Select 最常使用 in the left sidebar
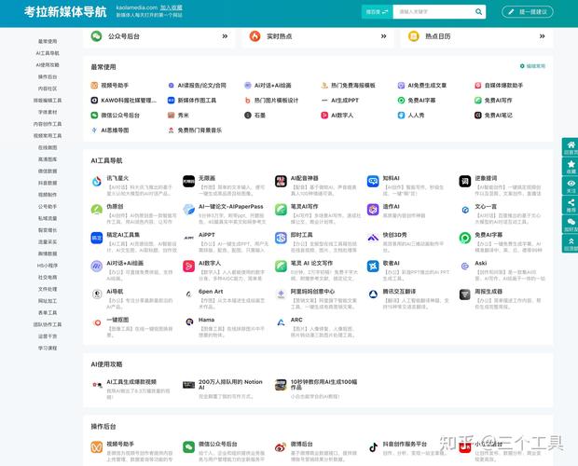578x466 pixels. coord(48,41)
